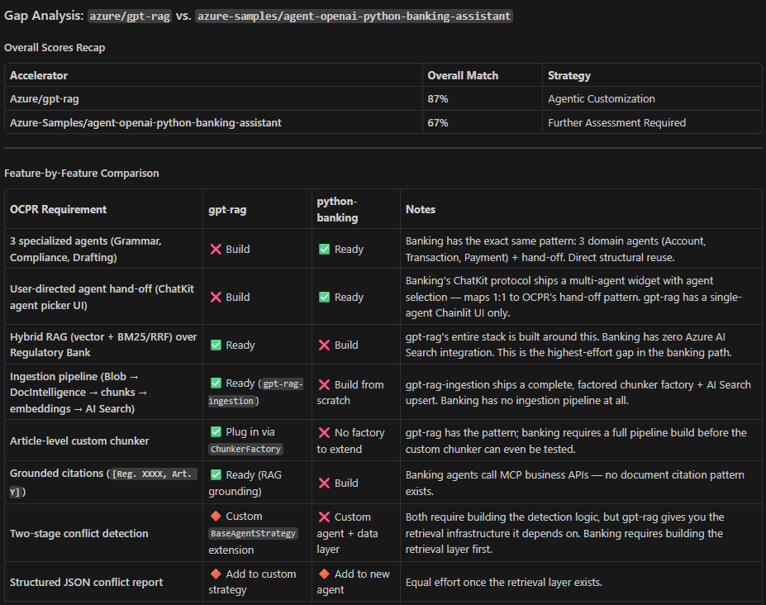Click the 67% overall match value
Viewport: 766px width, 605px height.
(x=438, y=122)
